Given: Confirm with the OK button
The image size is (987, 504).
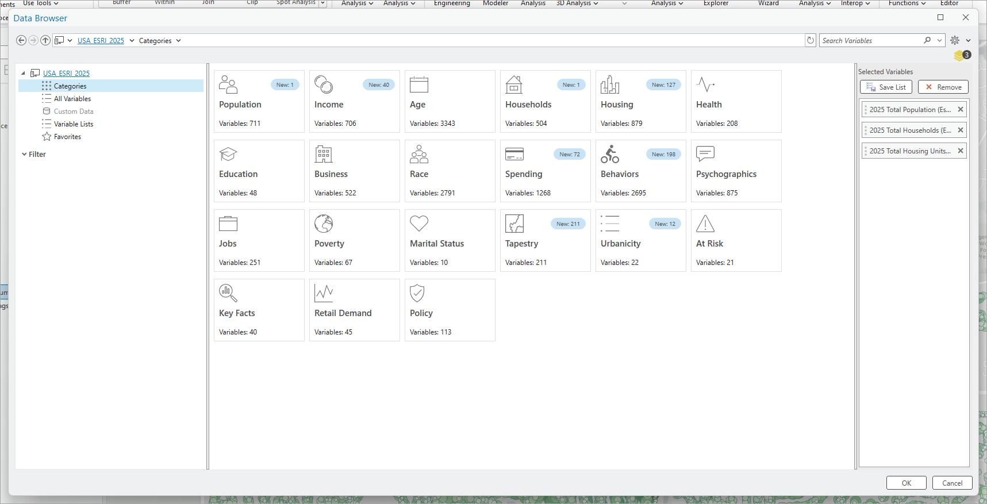Looking at the screenshot, I should [907, 483].
